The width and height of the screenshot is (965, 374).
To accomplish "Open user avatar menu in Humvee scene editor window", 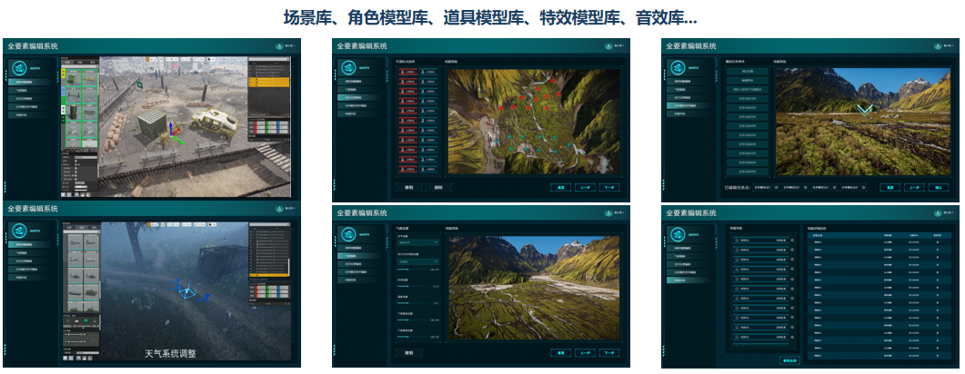I will [x=281, y=46].
